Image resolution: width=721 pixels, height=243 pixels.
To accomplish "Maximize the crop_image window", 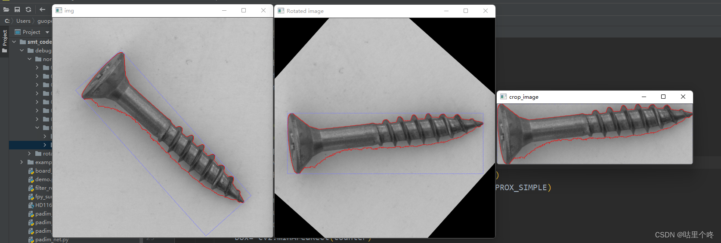I will tap(663, 97).
